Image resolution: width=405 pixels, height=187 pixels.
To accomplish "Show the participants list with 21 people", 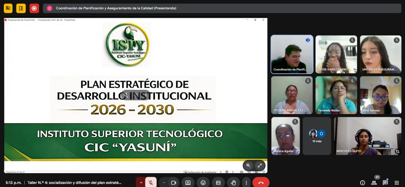I will [374, 183].
